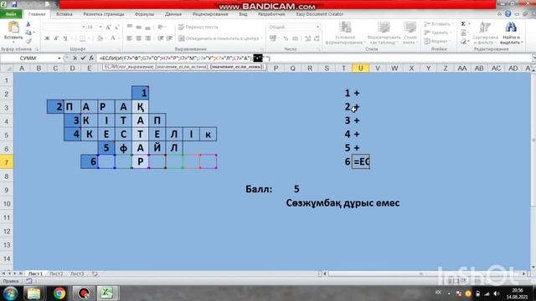Click the increase indent icon

coord(169,38)
